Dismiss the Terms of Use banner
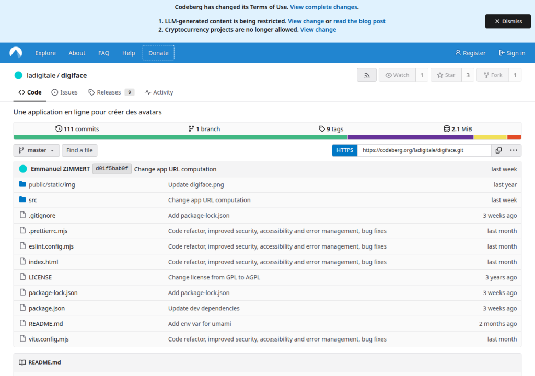 point(508,21)
